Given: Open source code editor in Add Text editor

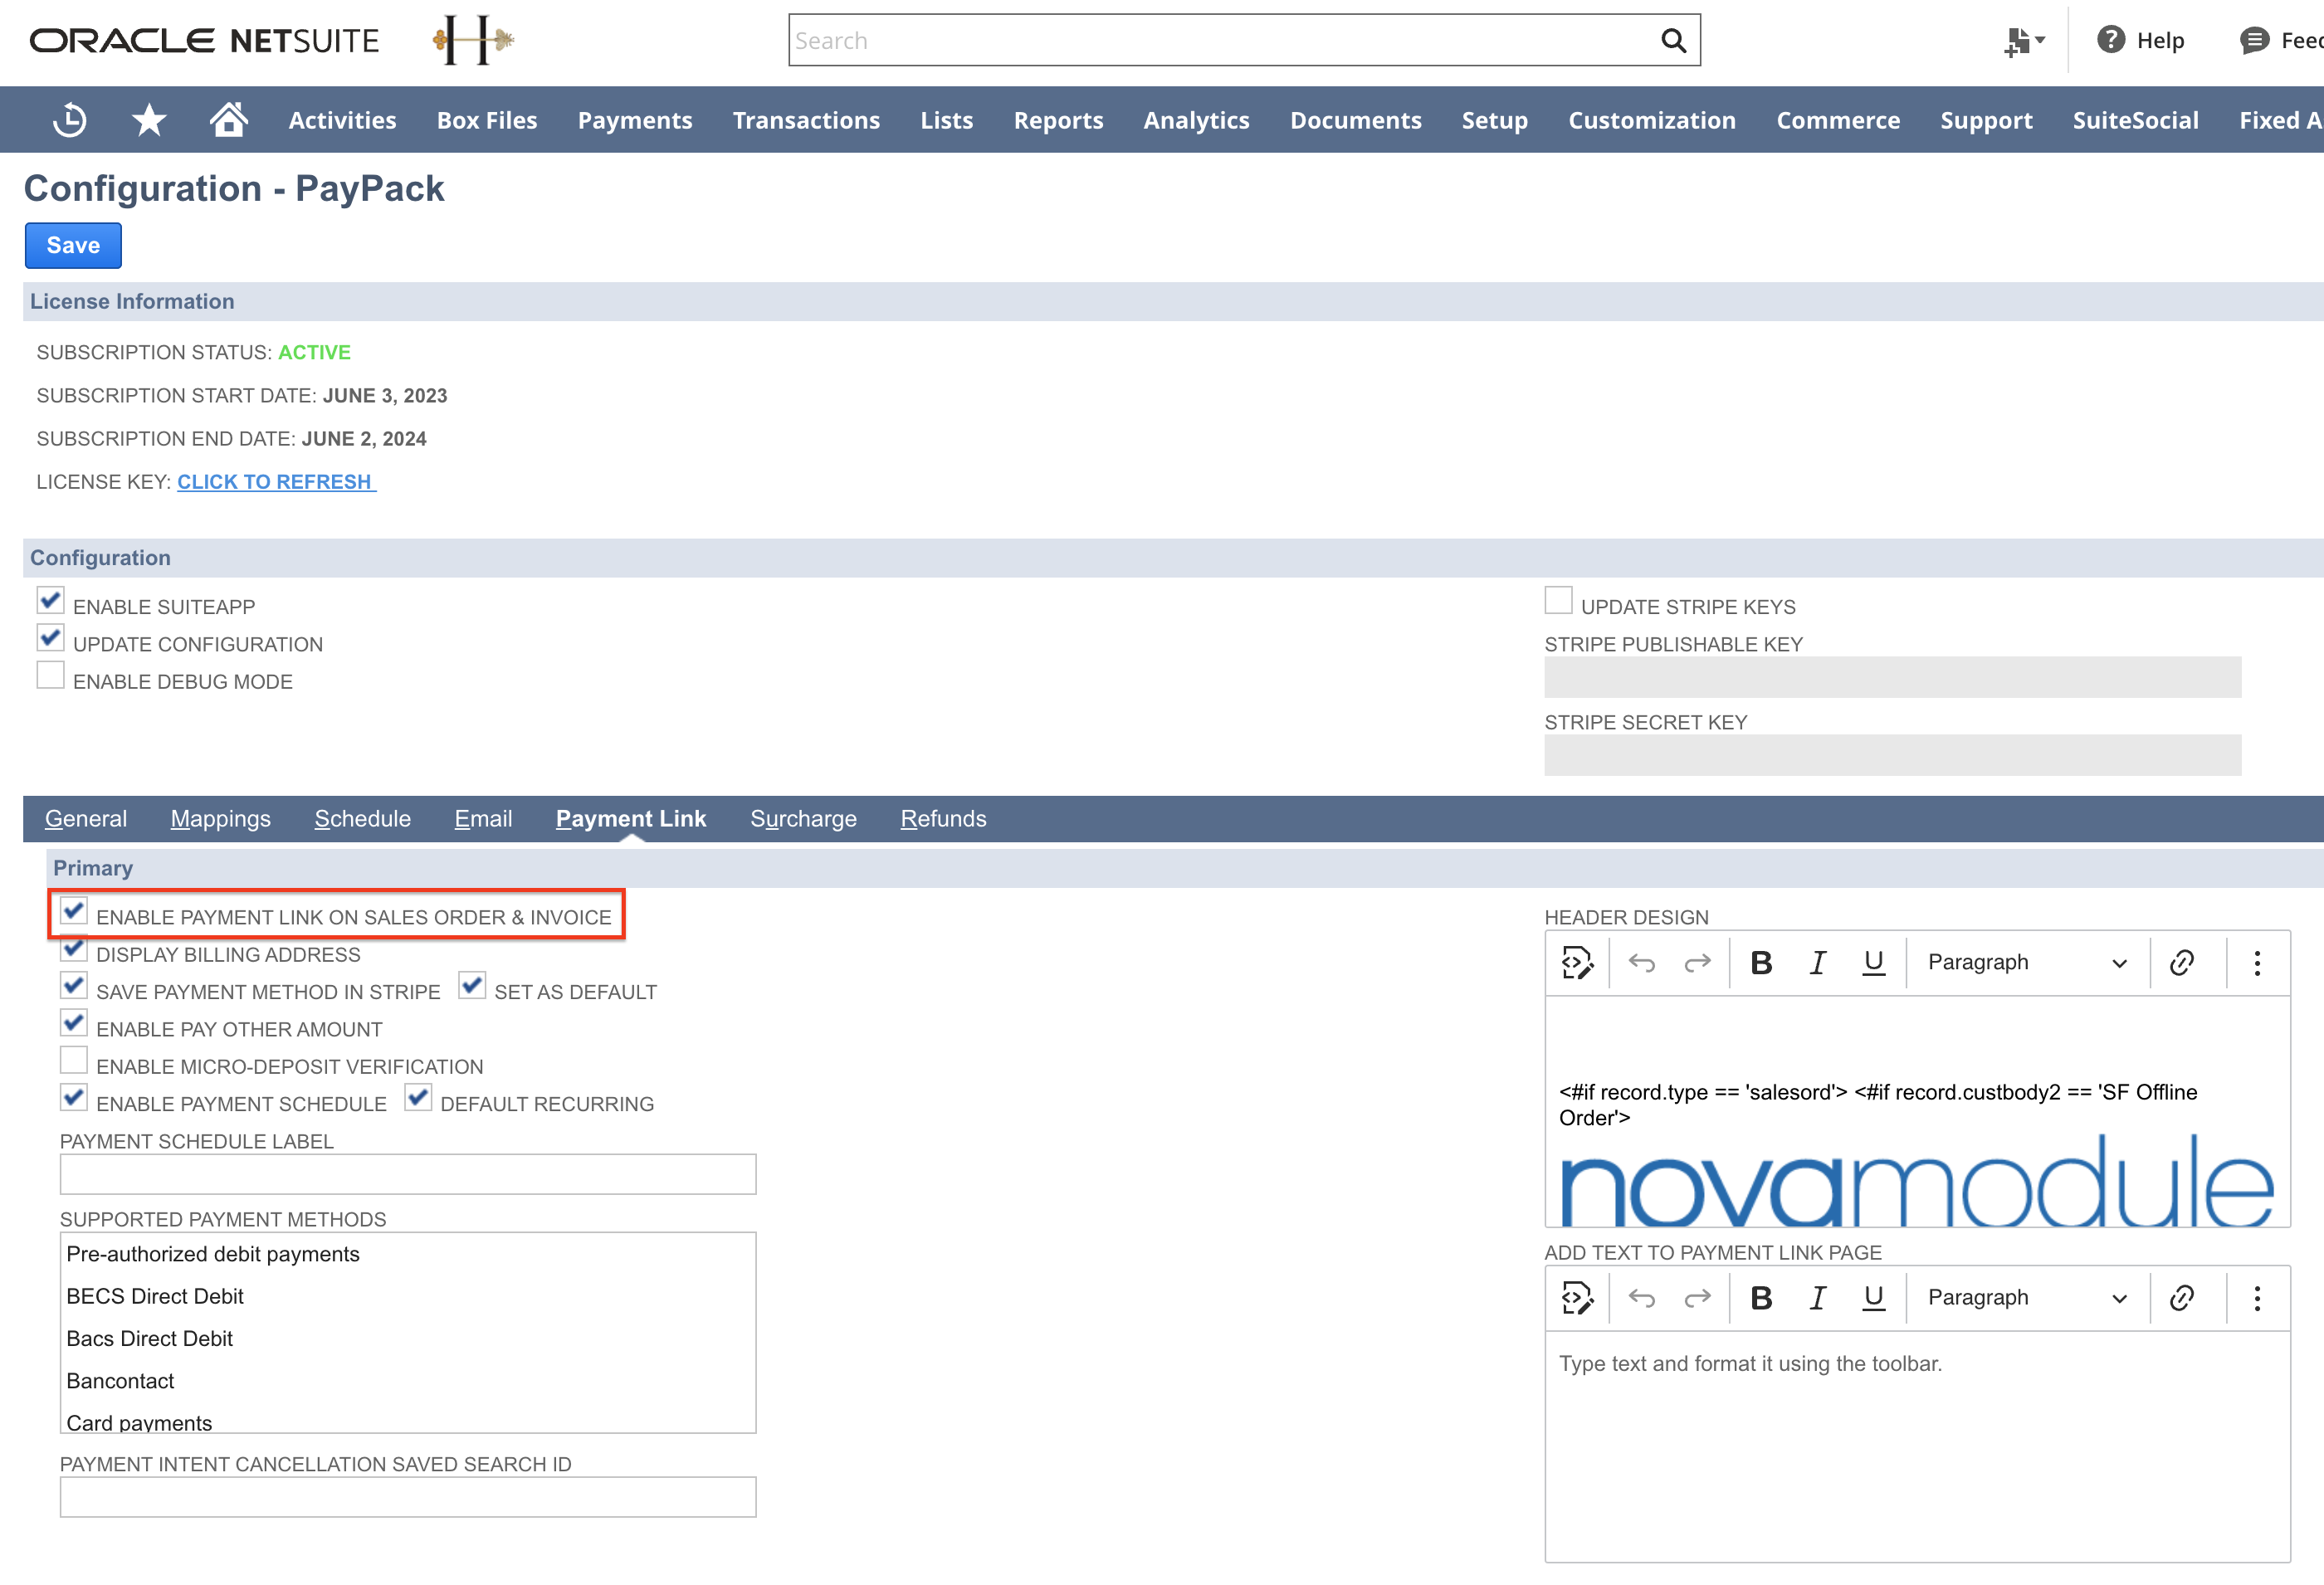Looking at the screenshot, I should point(1577,1298).
